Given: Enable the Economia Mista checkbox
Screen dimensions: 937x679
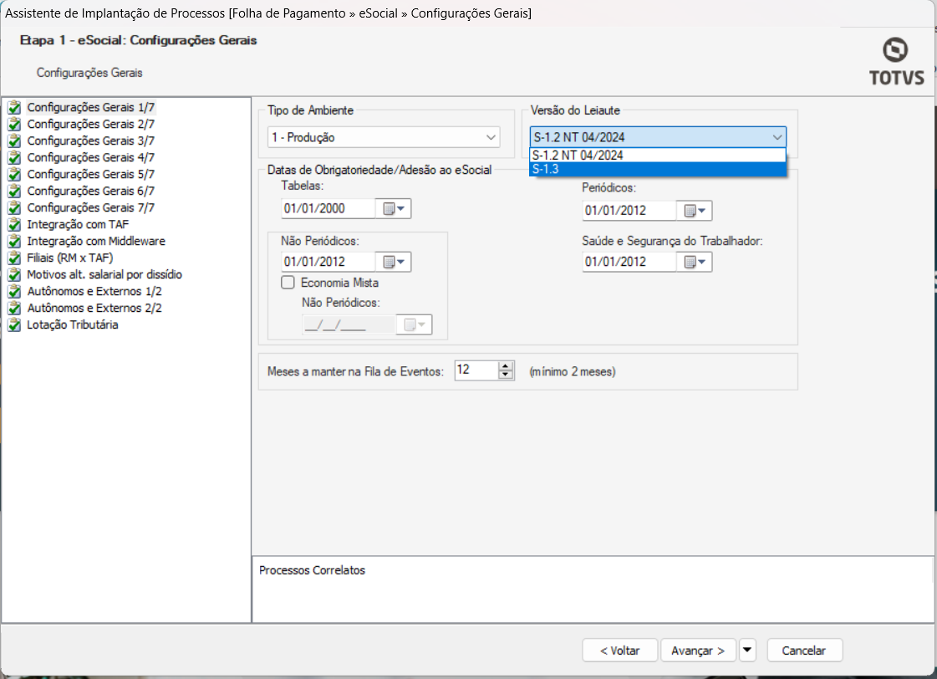Looking at the screenshot, I should [288, 283].
